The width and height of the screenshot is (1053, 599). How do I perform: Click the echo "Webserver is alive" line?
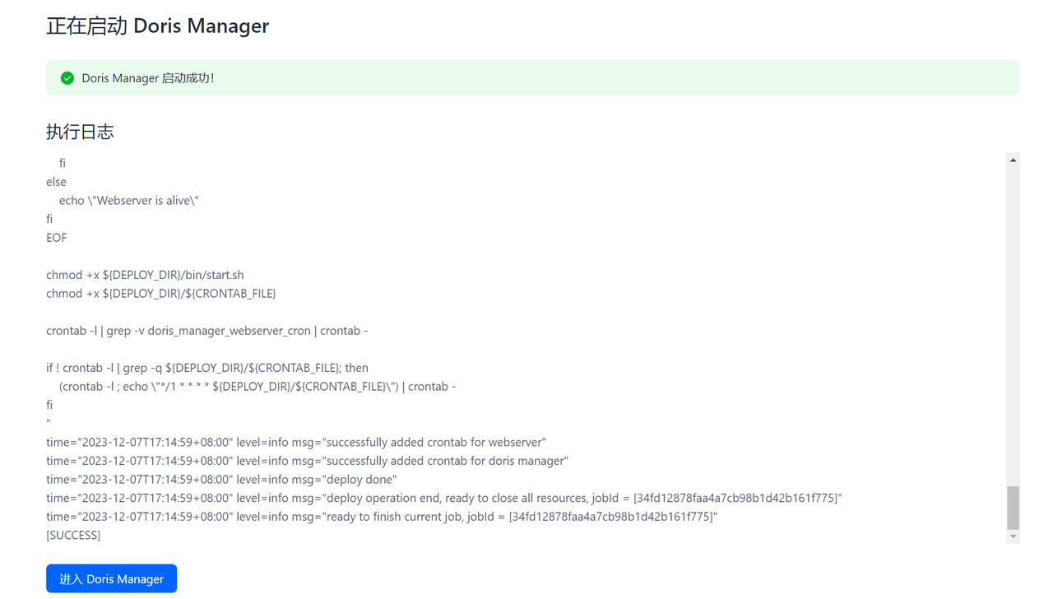coord(129,201)
